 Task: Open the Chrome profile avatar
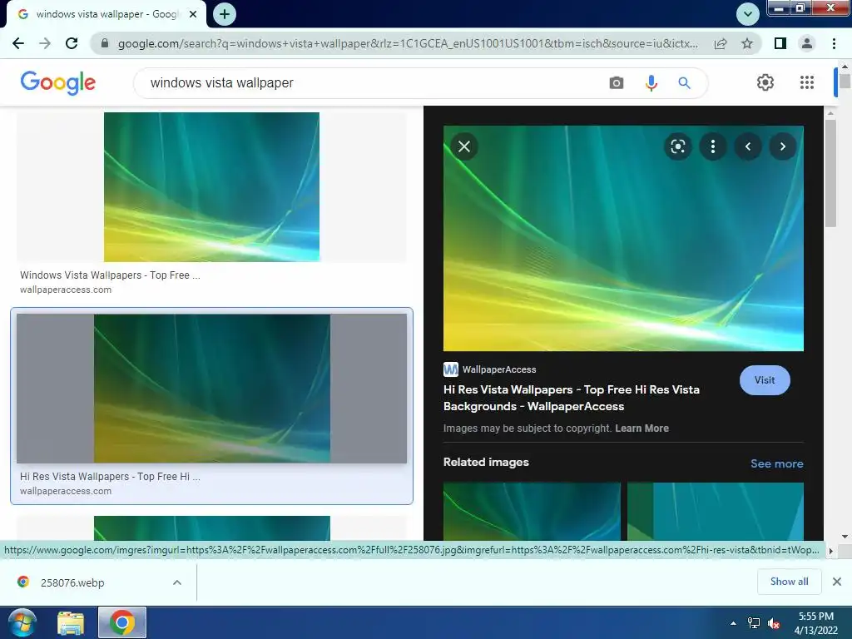coord(807,43)
